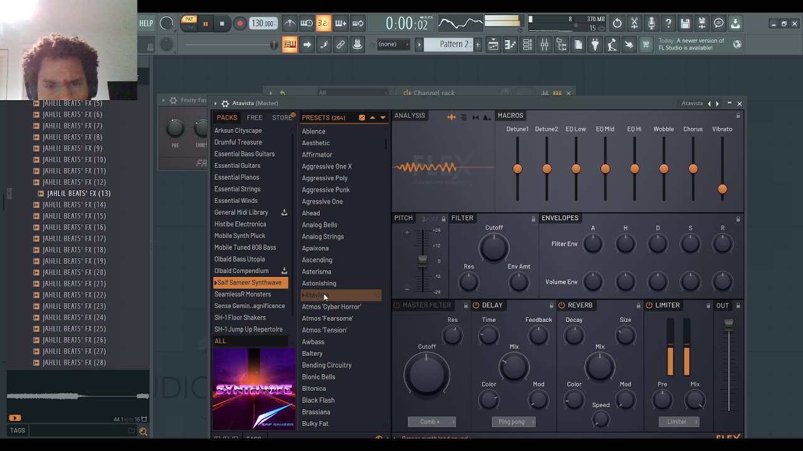
Task: Select JAHLIL BEATS' FX (13) in the browser
Action: coord(79,194)
